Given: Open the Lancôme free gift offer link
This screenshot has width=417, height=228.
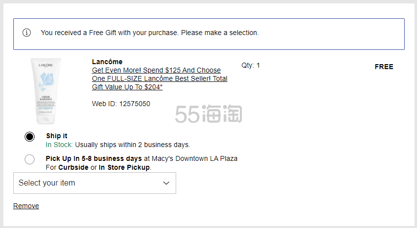Looking at the screenshot, I should (159, 78).
